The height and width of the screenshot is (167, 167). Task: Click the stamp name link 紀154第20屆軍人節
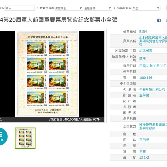point(153,41)
